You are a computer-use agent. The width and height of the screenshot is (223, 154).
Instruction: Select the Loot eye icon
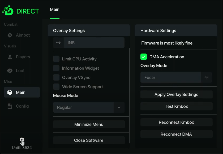tap(10, 71)
